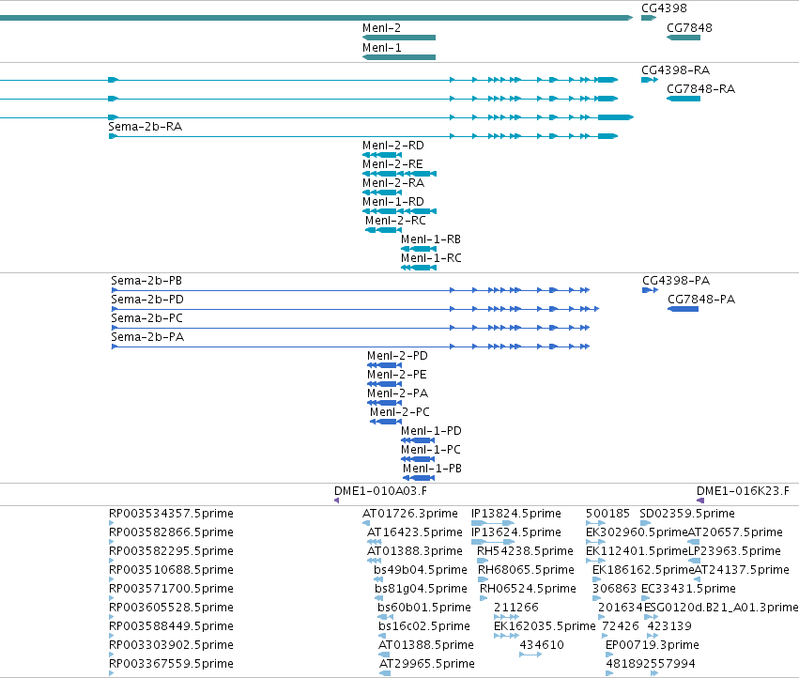Select the CG4398-RA transcript
Screen dimensions: 799x678
650,80
